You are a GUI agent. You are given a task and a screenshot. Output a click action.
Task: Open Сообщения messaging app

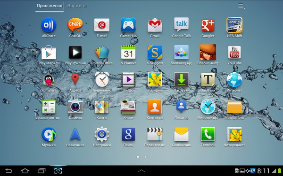182,134
